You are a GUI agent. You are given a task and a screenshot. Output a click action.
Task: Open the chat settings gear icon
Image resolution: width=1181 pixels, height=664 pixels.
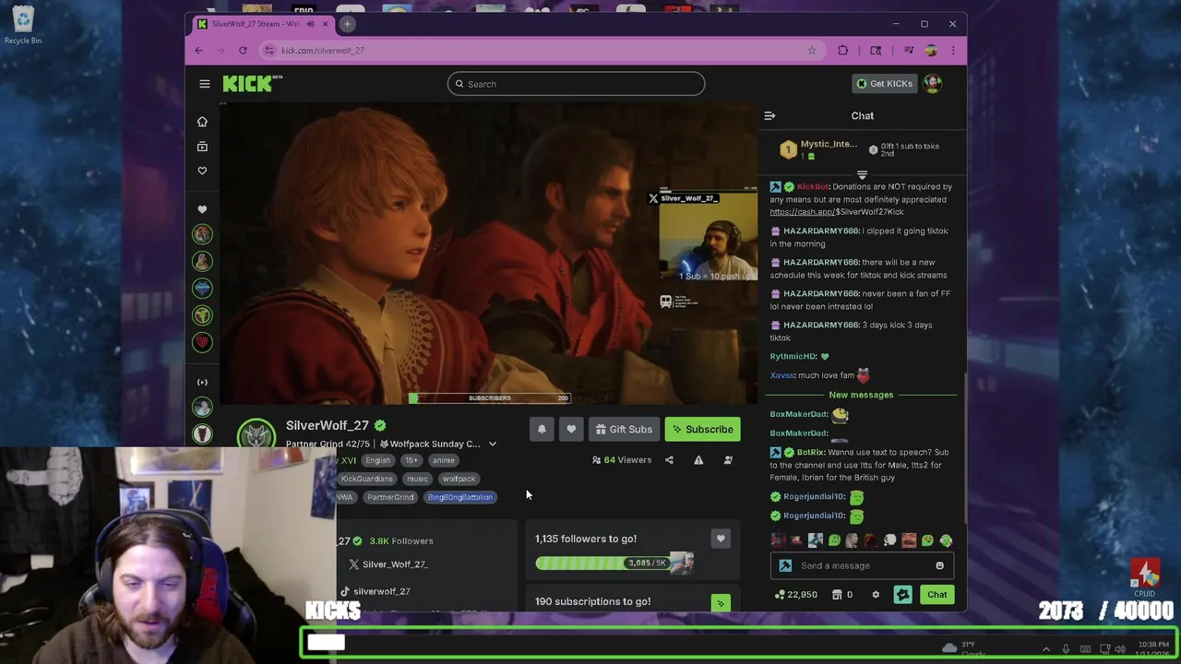[x=876, y=595]
